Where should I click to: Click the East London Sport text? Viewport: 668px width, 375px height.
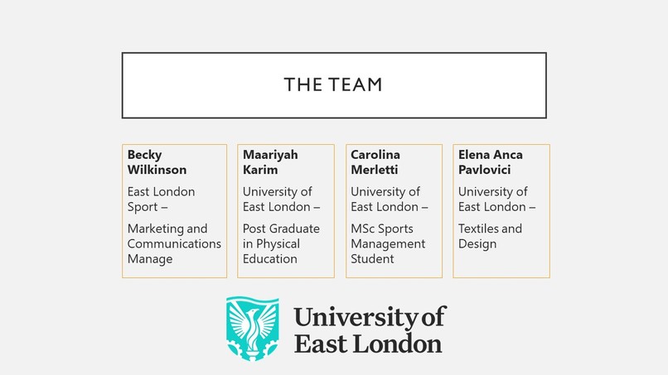[x=161, y=200]
